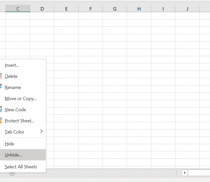Open Move or Copy... dialog
This screenshot has width=210, height=182.
pyautogui.click(x=23, y=98)
